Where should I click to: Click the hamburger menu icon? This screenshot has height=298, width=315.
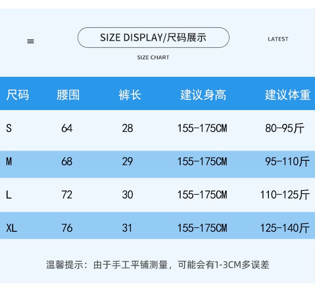point(31,42)
